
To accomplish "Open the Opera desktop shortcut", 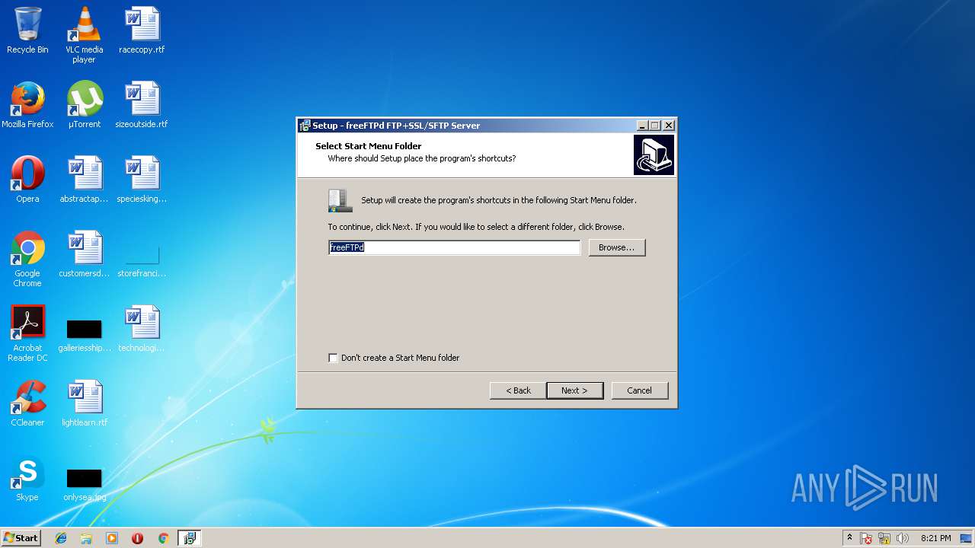I will point(27,180).
